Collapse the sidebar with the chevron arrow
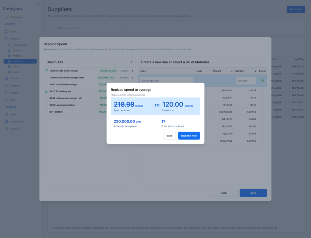Viewport: 311px width, 238px height. [x=38, y=4]
